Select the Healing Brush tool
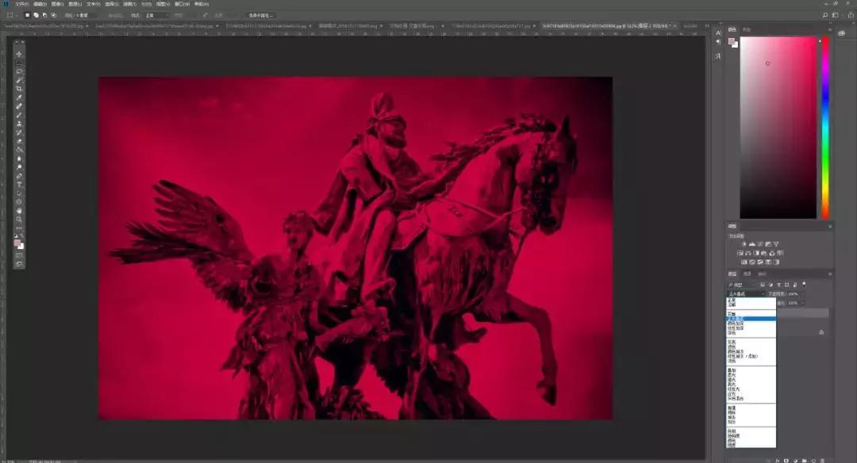This screenshot has height=463, width=857. click(x=19, y=106)
